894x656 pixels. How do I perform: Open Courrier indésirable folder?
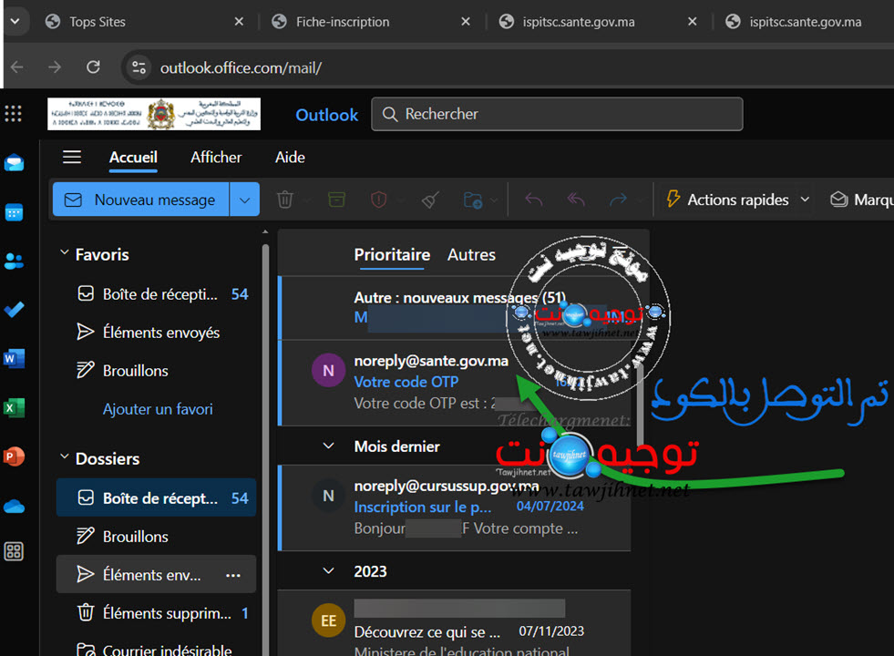click(156, 649)
